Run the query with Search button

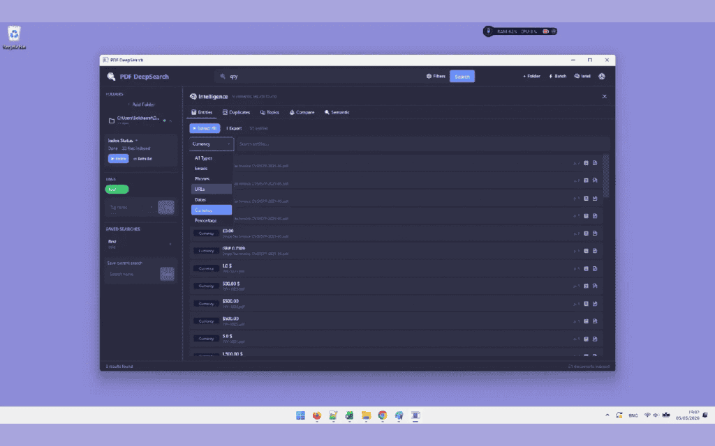pyautogui.click(x=462, y=77)
